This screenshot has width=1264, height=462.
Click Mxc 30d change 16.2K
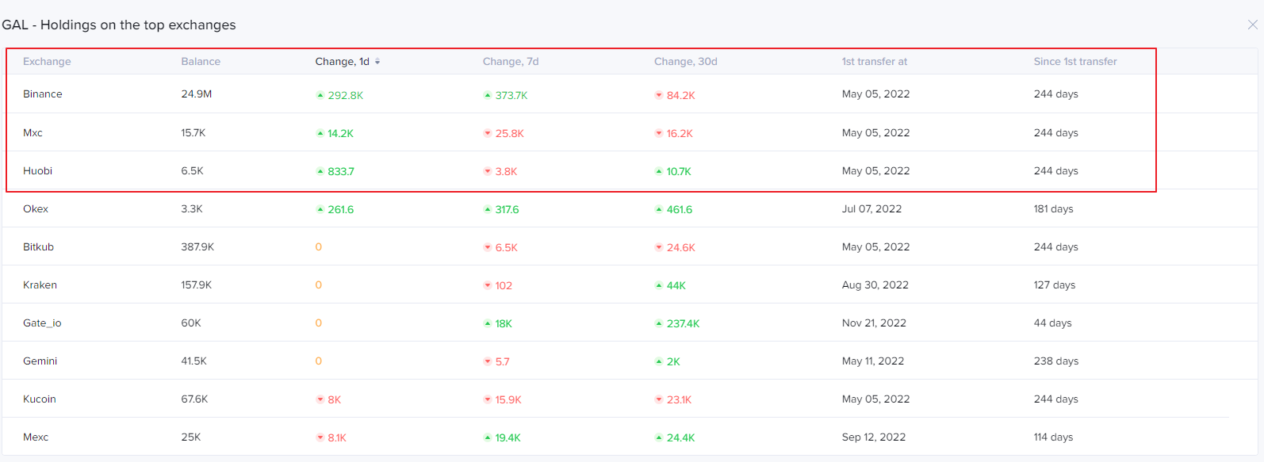[x=680, y=133]
